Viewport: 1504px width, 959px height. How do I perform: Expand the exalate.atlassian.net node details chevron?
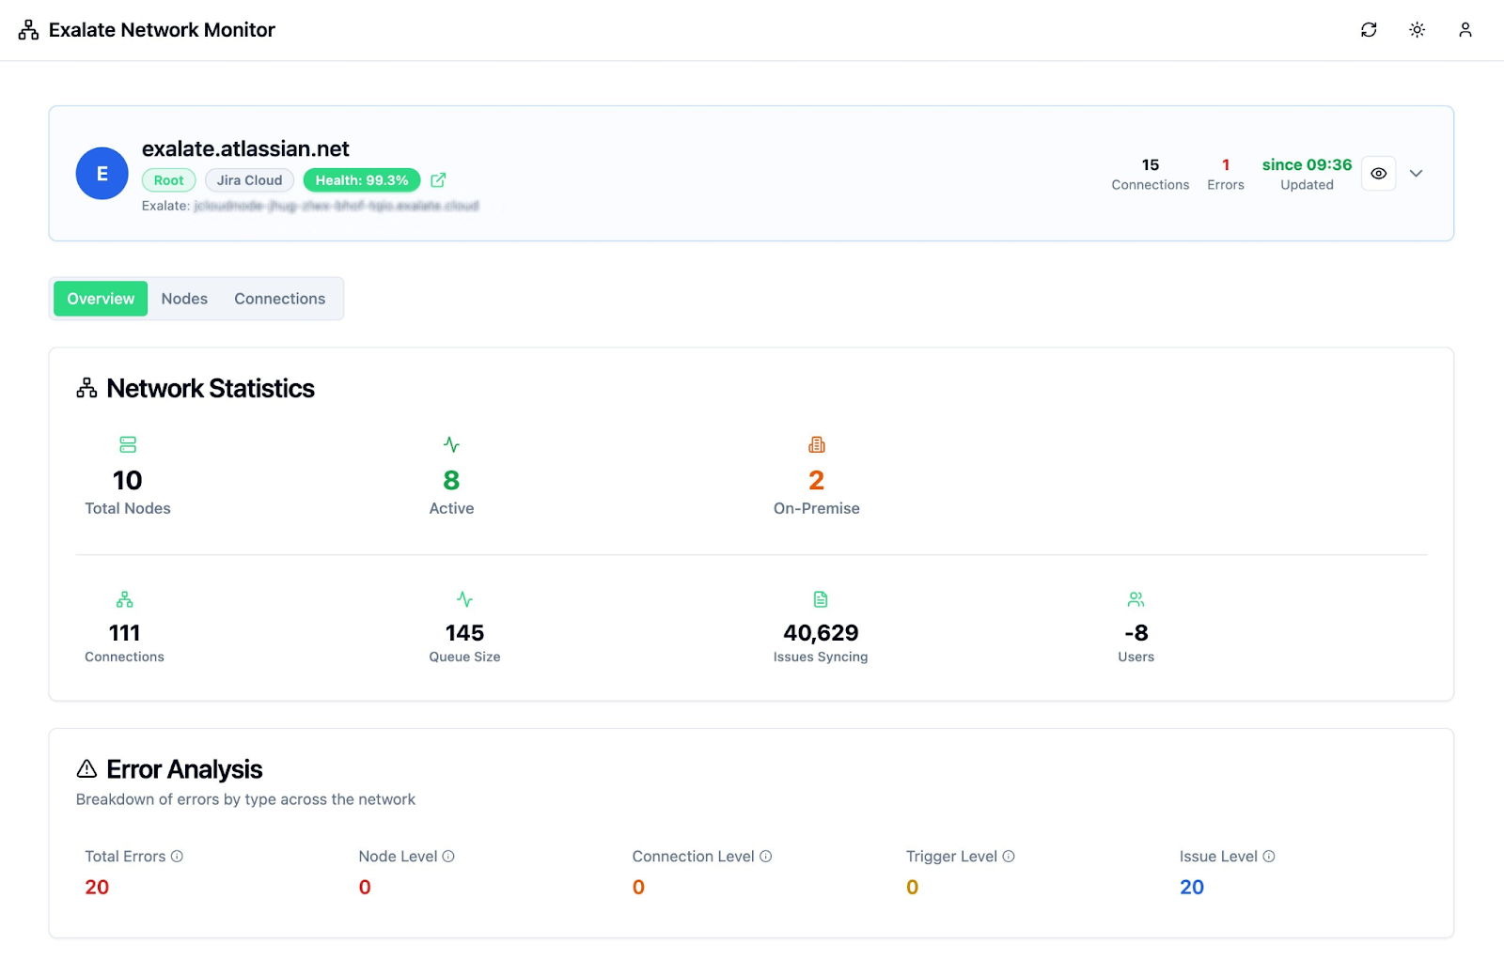pyautogui.click(x=1417, y=173)
